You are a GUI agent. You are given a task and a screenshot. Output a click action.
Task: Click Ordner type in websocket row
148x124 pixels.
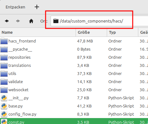point(115,90)
